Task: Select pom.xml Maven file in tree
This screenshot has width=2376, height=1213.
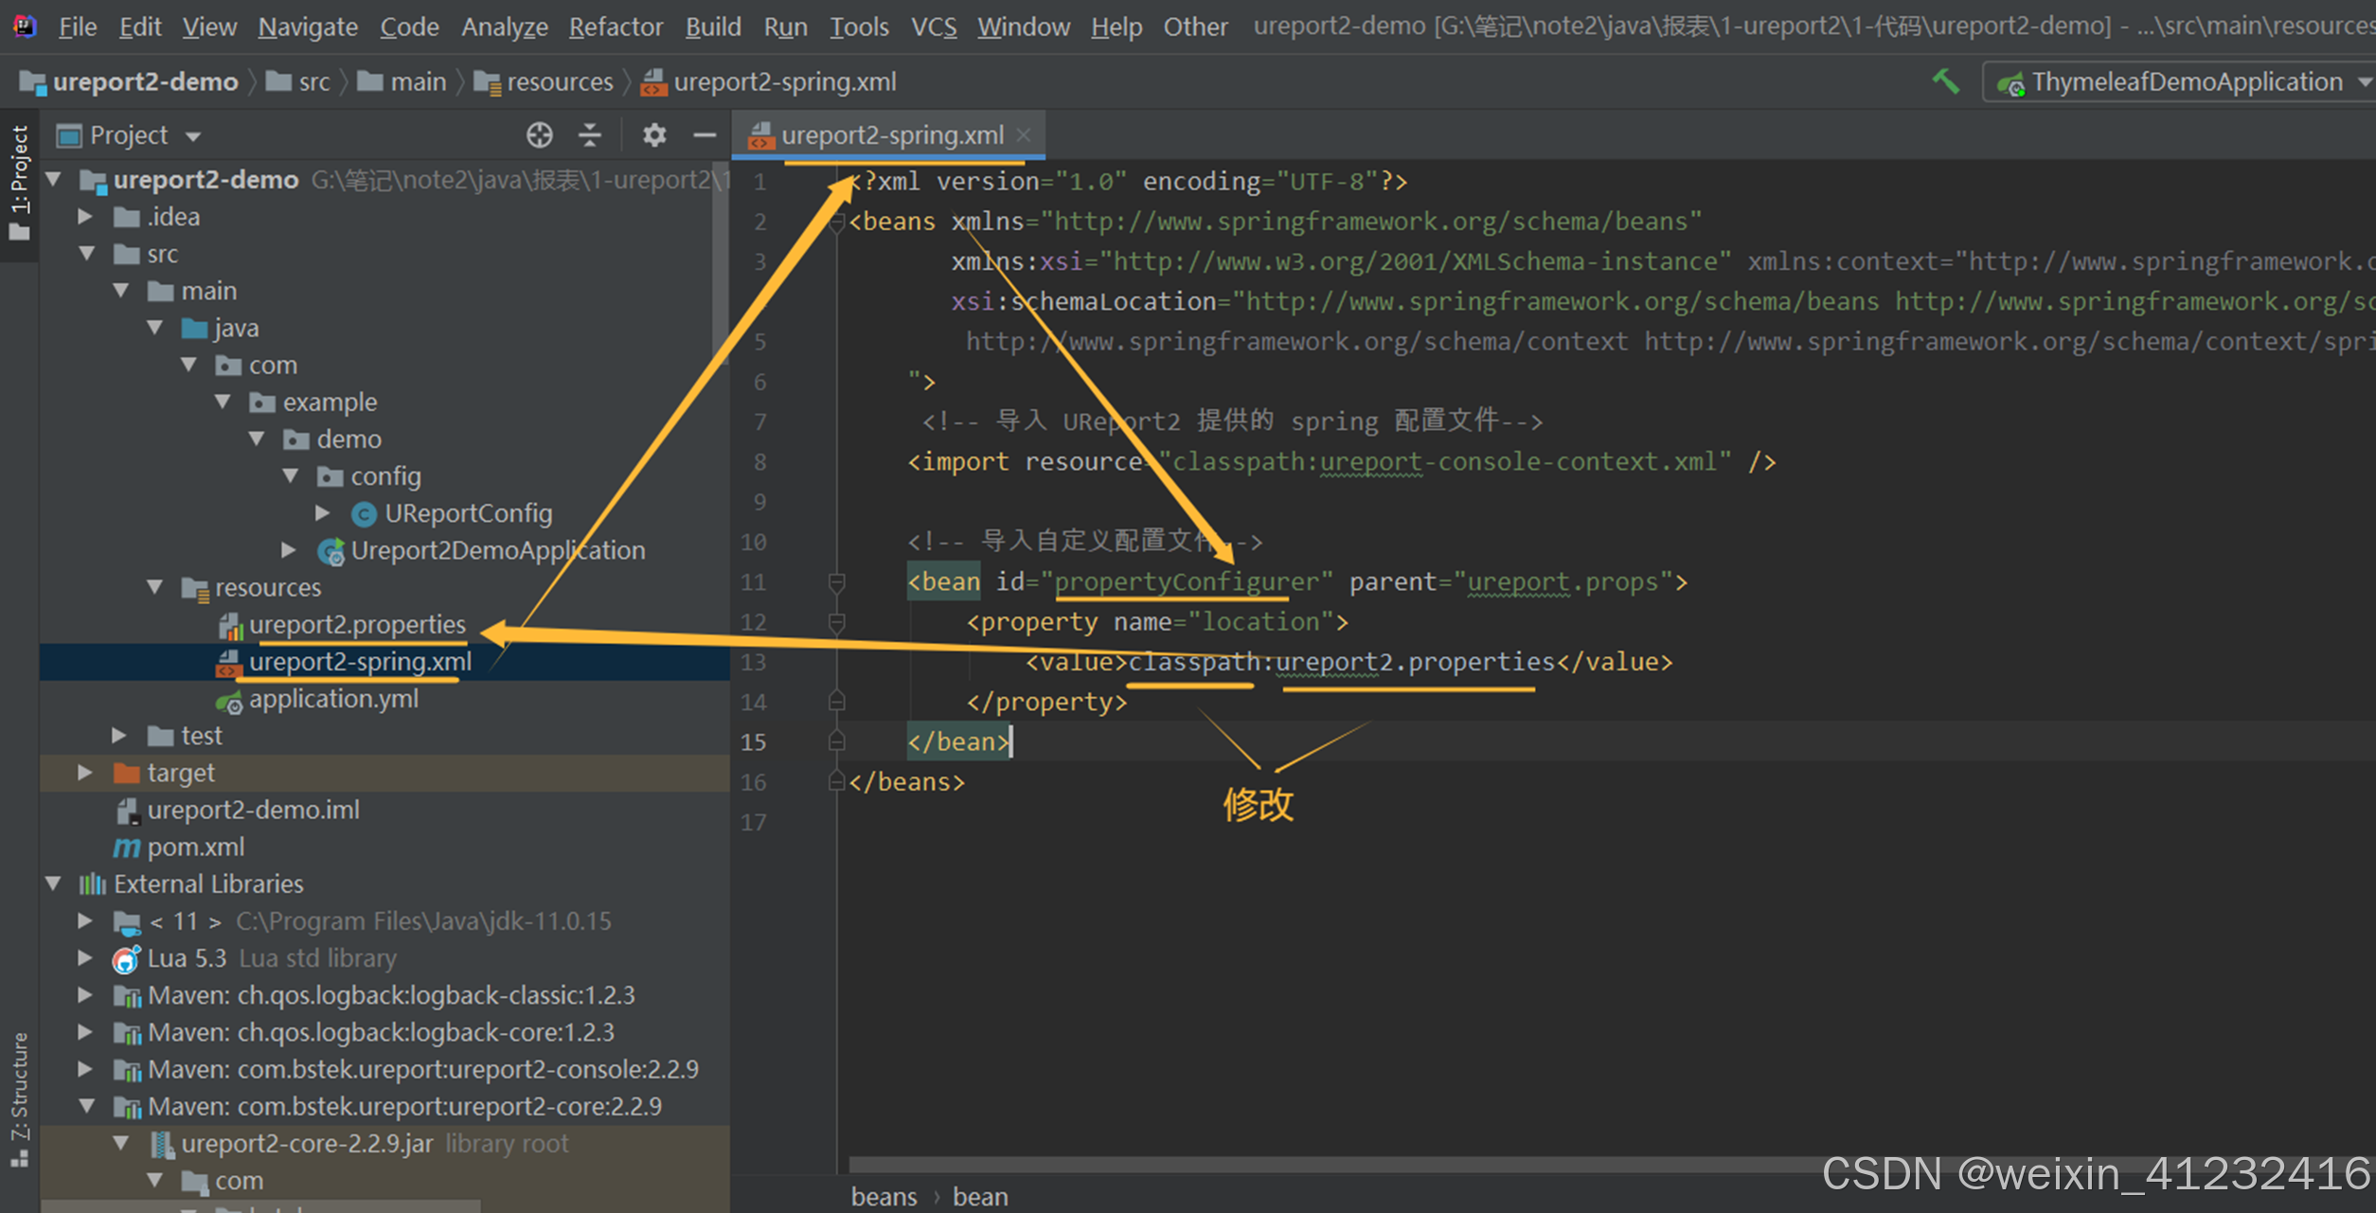Action: [195, 847]
